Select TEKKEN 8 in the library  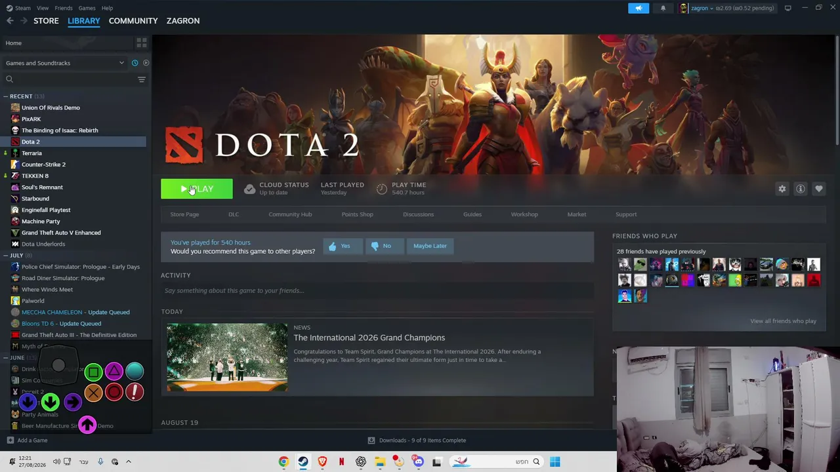pos(35,176)
